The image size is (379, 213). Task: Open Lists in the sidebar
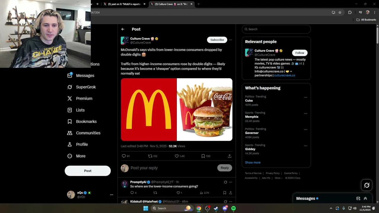(76, 110)
